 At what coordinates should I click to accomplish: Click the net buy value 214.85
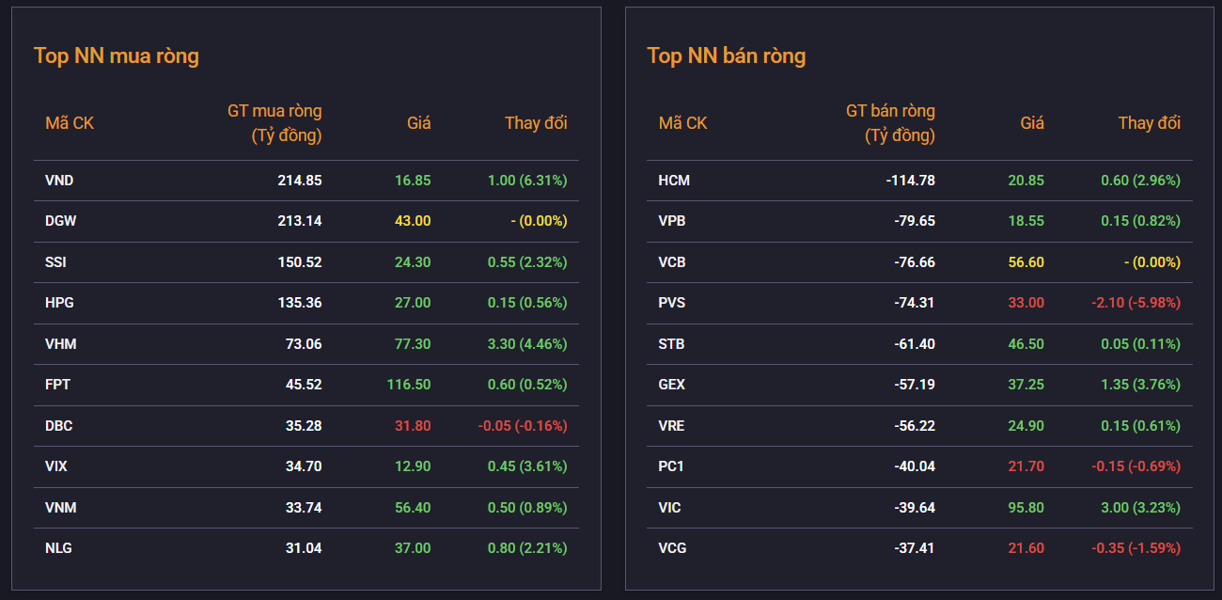[300, 181]
